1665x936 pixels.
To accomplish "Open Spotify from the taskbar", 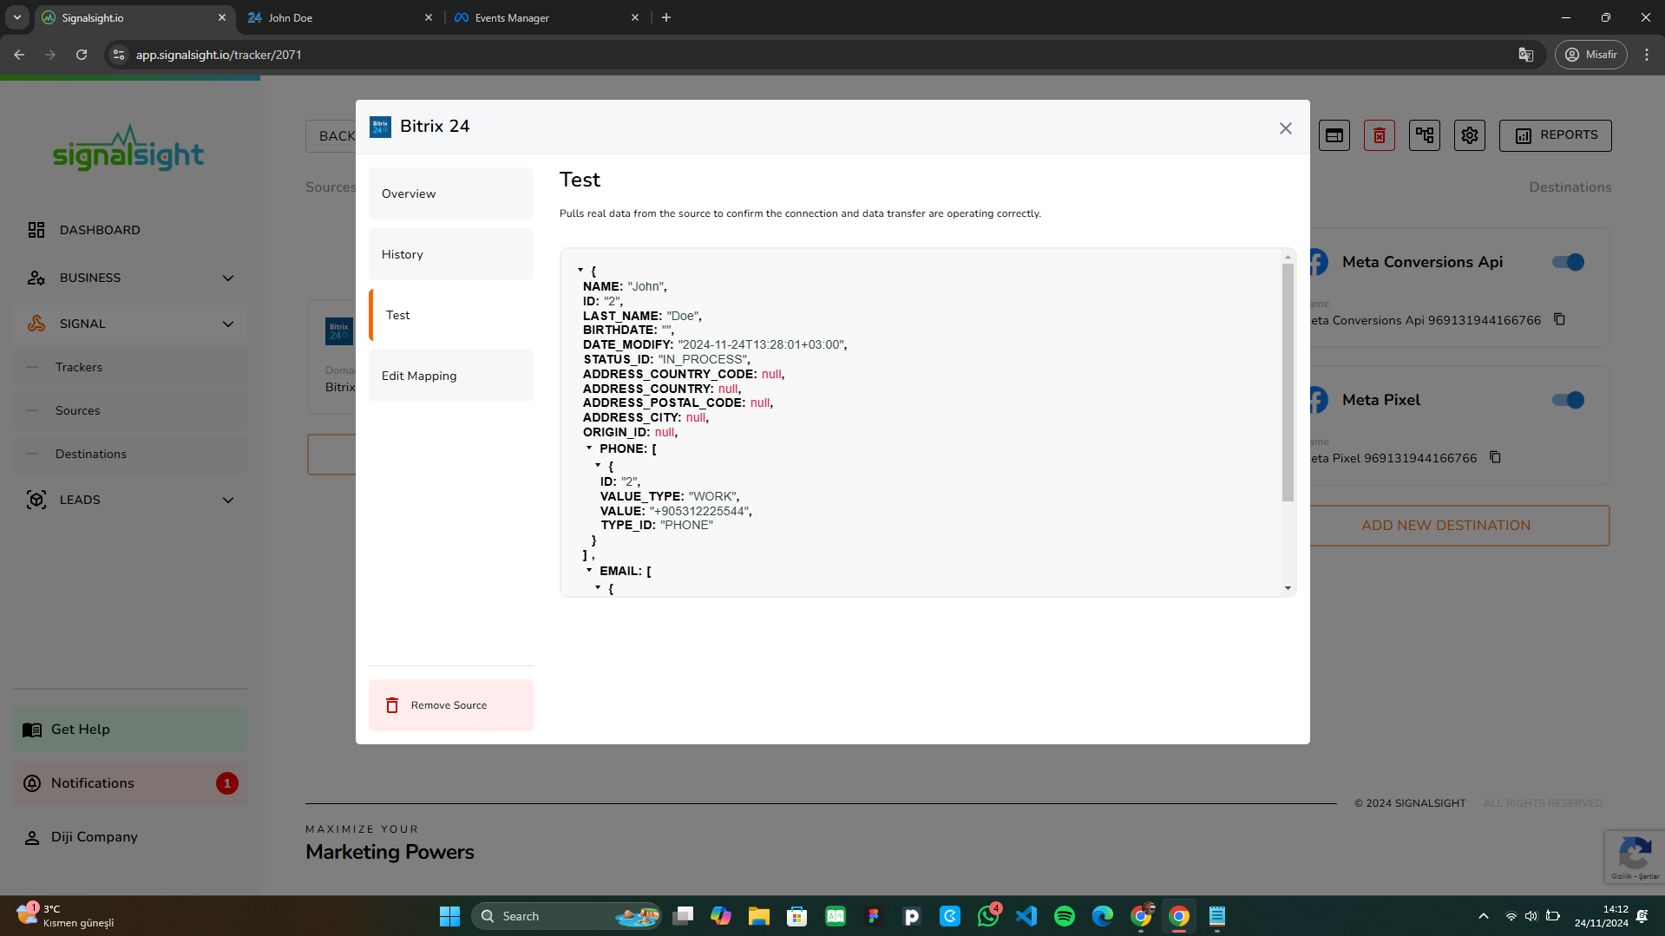I will click(1064, 916).
